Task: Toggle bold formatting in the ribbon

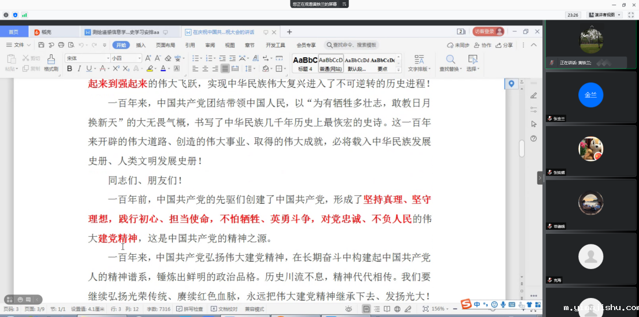Action: (x=69, y=69)
